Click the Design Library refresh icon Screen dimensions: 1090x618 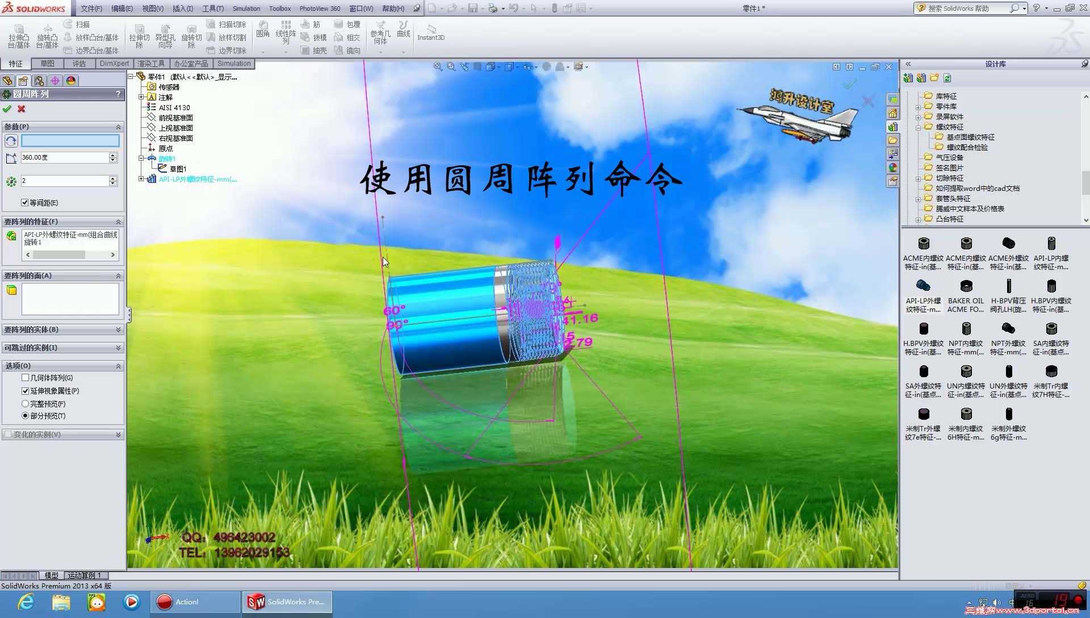(948, 78)
